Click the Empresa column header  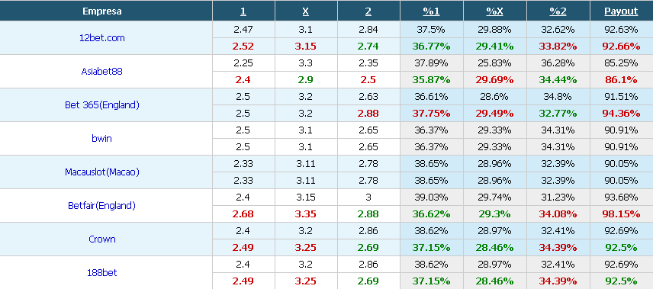tap(102, 11)
